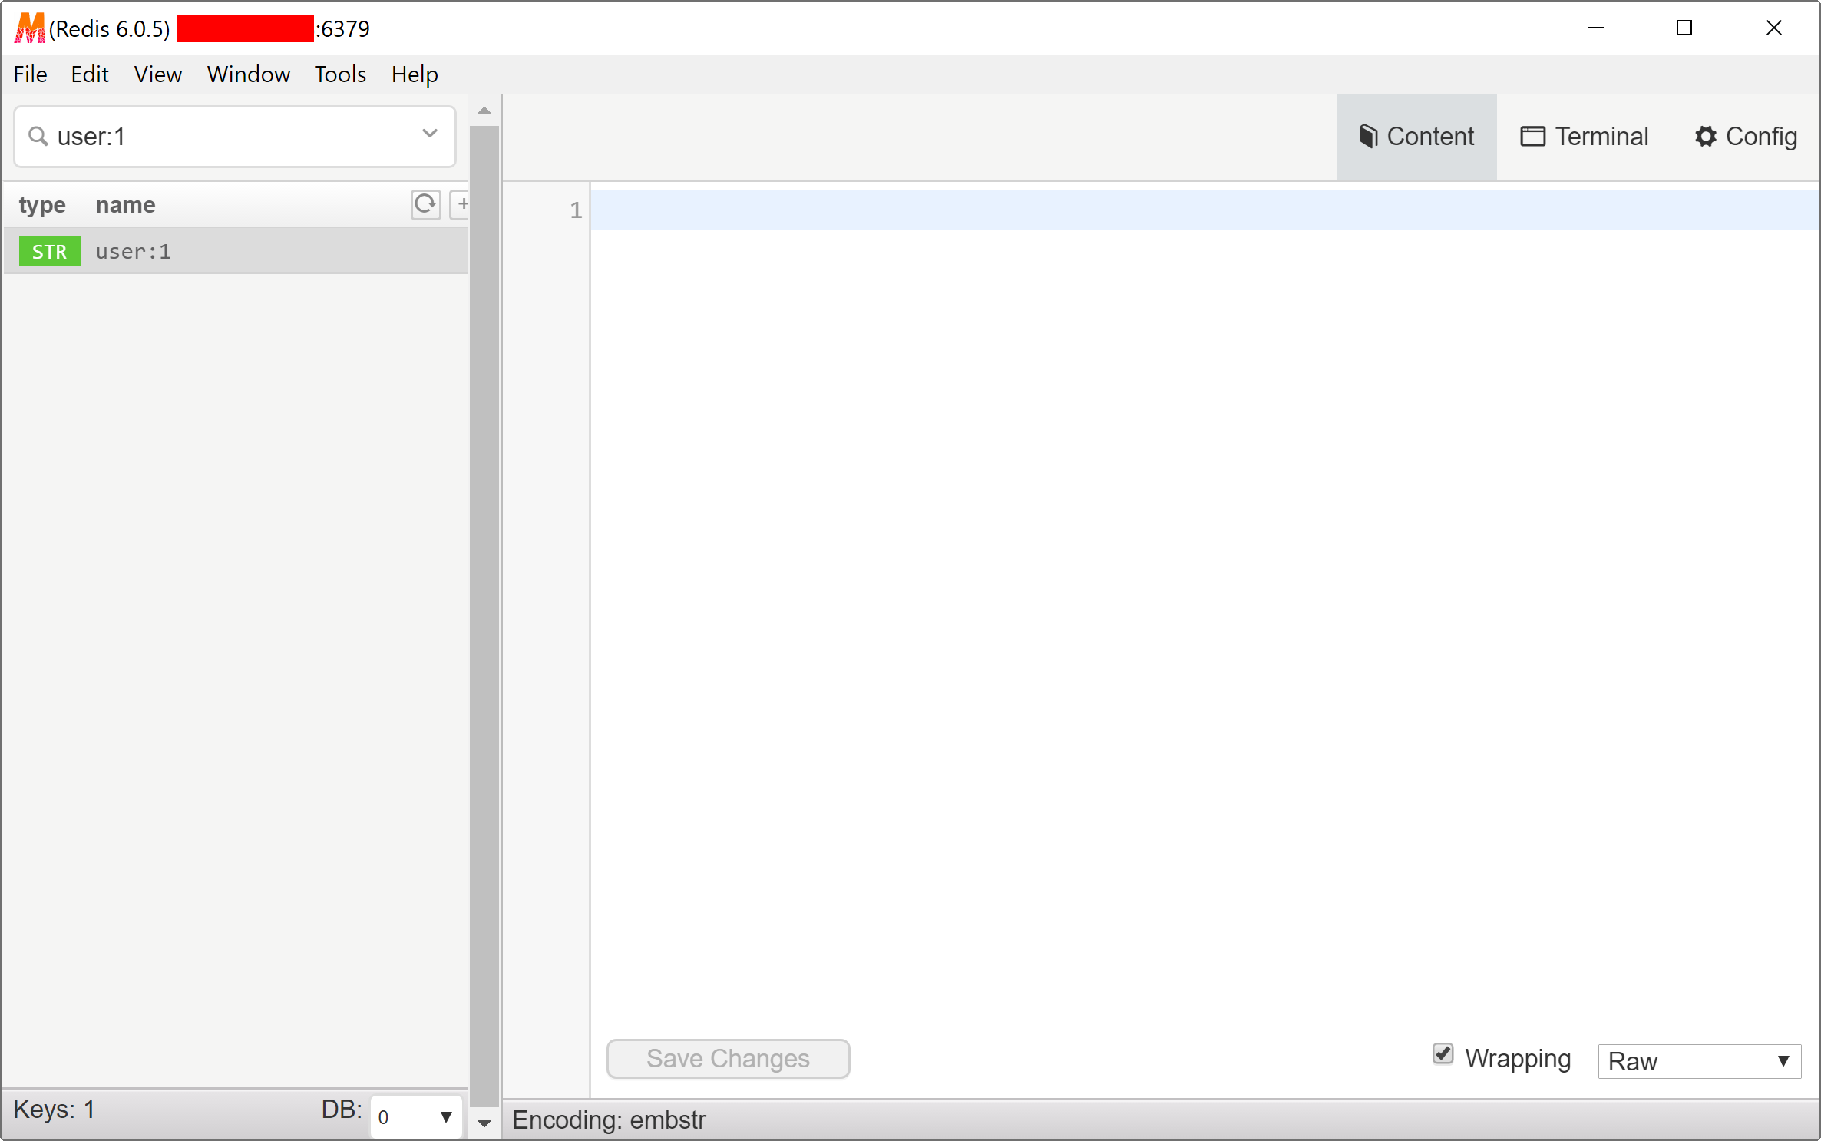This screenshot has width=1821, height=1141.
Task: Click line number 1 in the gutter
Action: (576, 210)
